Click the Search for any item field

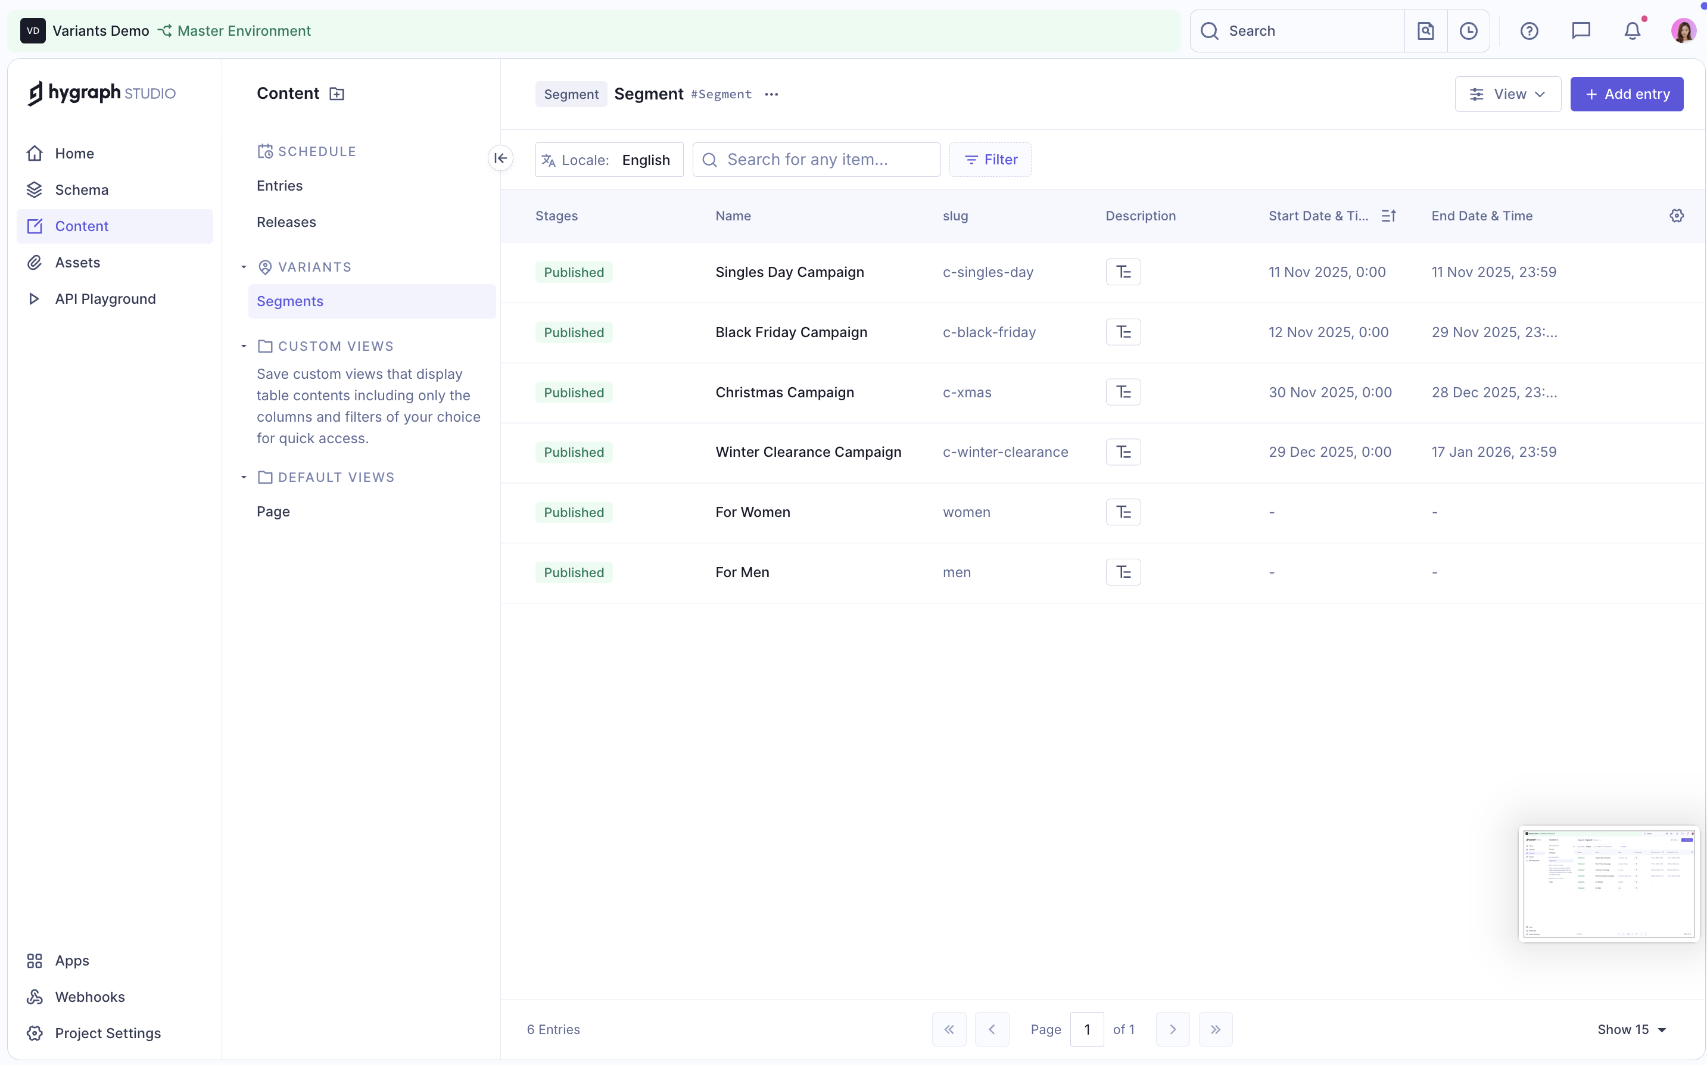tap(816, 159)
